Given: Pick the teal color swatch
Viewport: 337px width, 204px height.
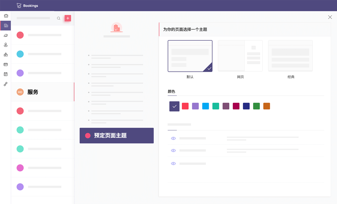Looking at the screenshot, I should click(216, 106).
